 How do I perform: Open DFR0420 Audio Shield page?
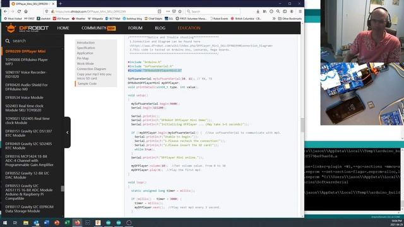click(27, 87)
